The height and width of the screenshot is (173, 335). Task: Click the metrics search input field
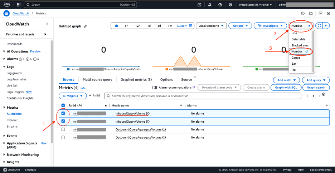pyautogui.click(x=203, y=96)
